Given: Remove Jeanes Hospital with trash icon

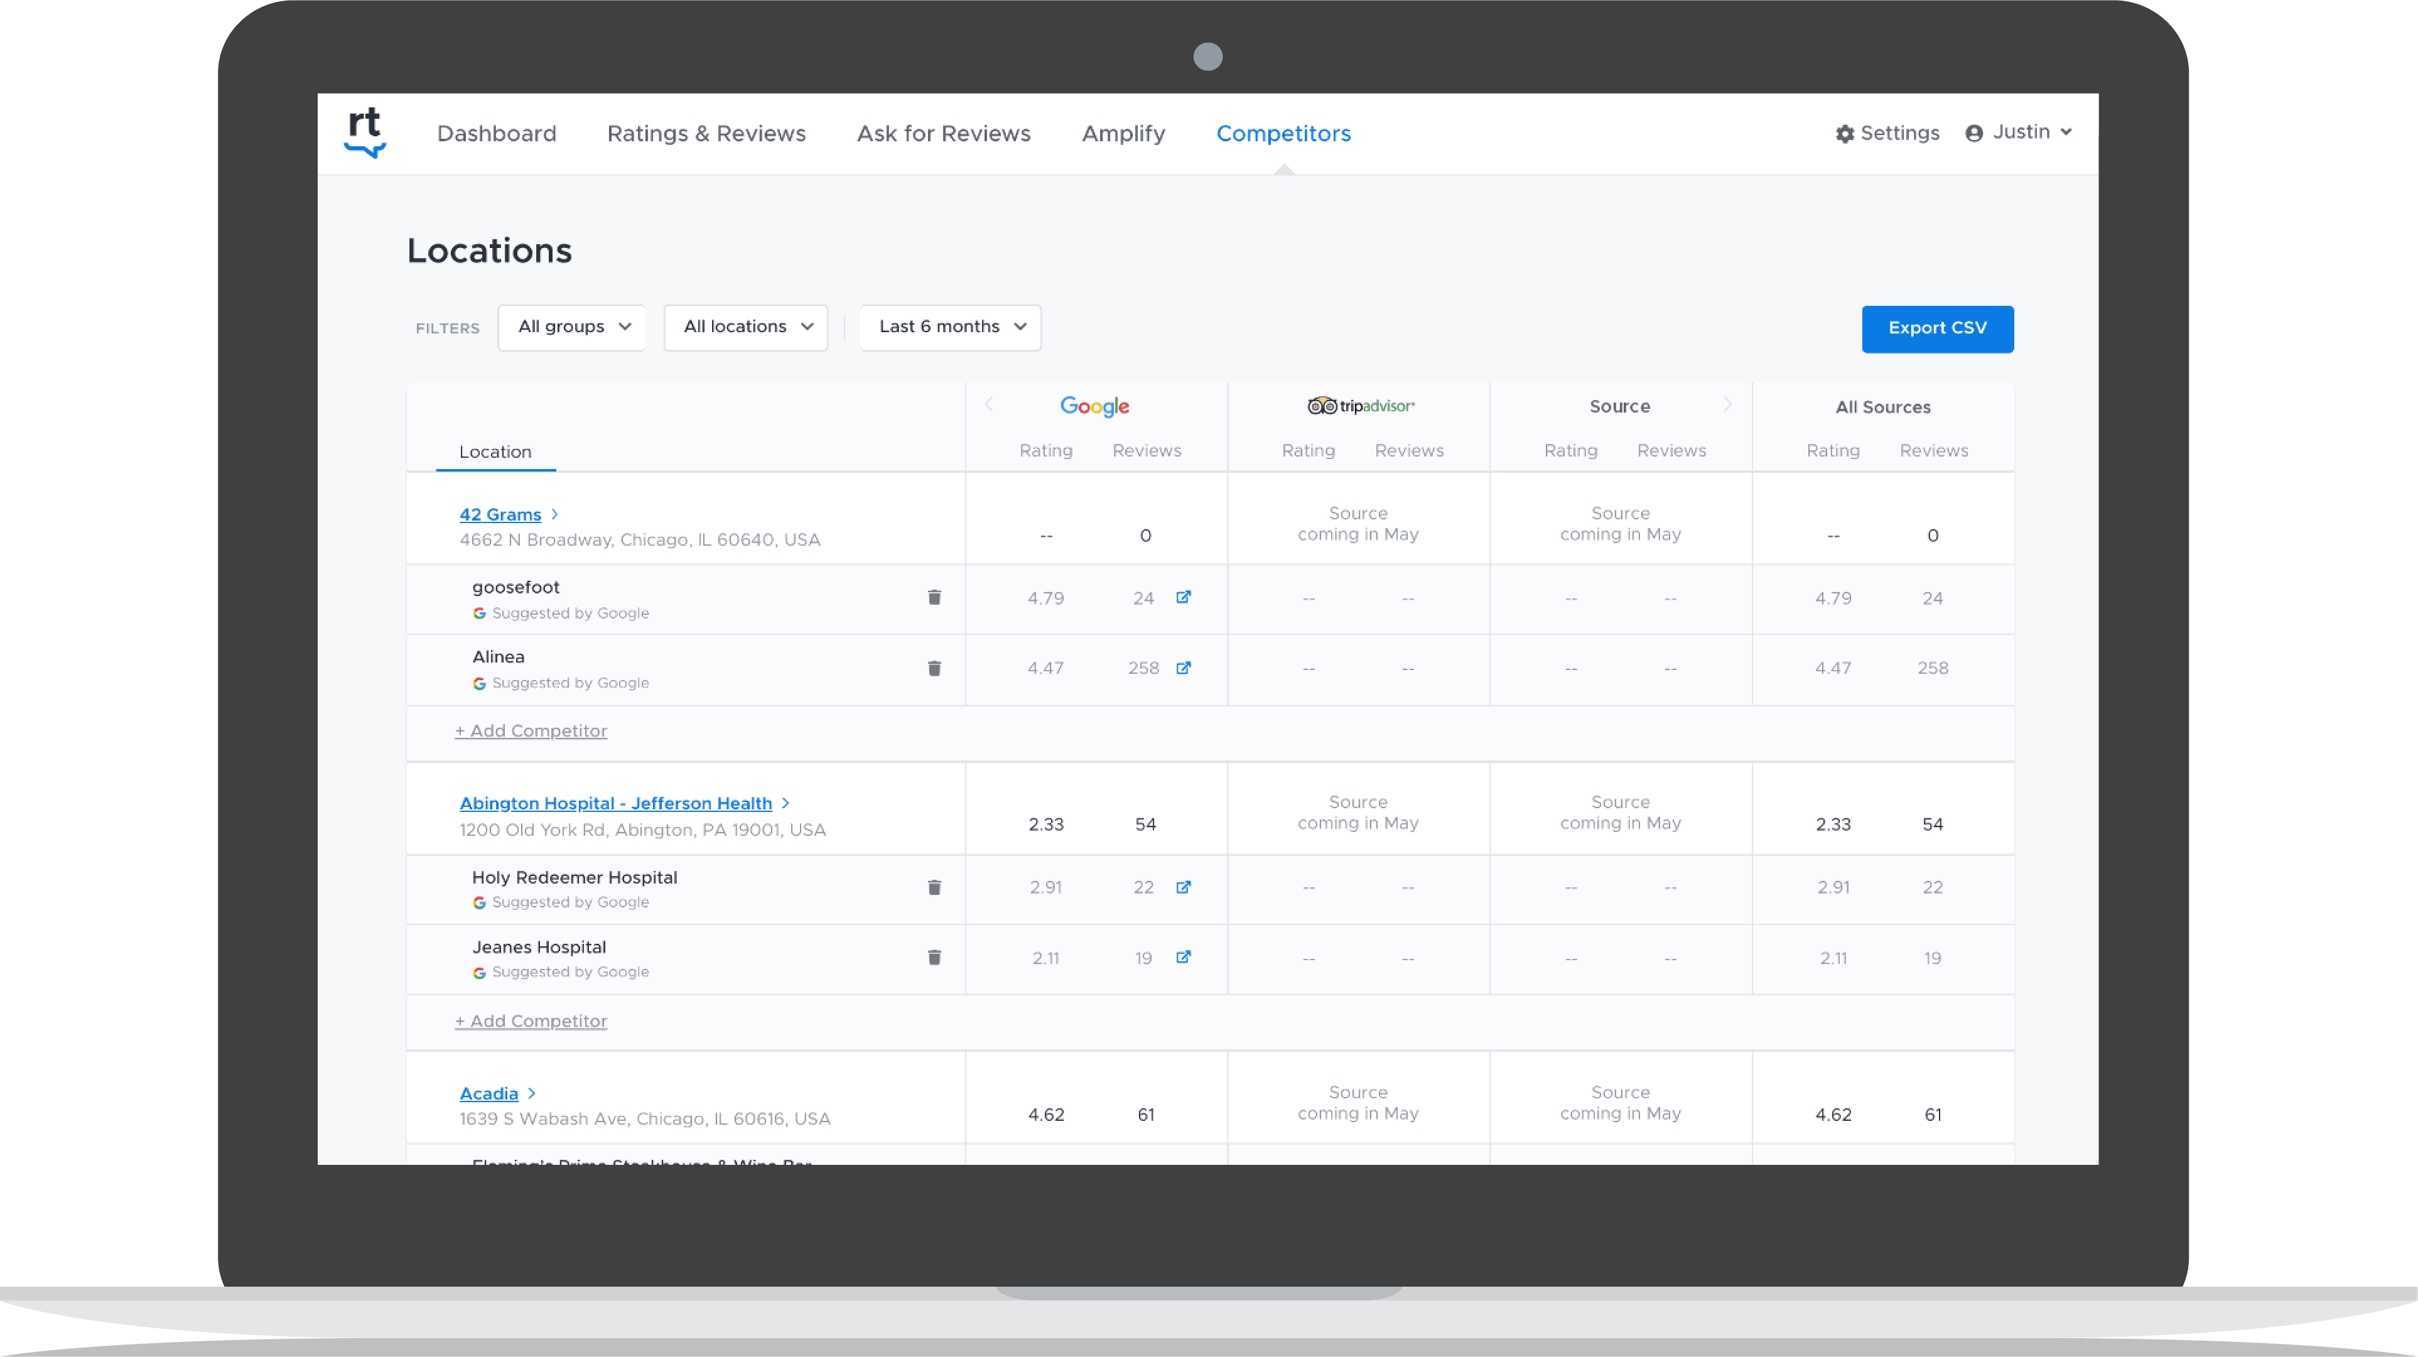Looking at the screenshot, I should (x=934, y=957).
